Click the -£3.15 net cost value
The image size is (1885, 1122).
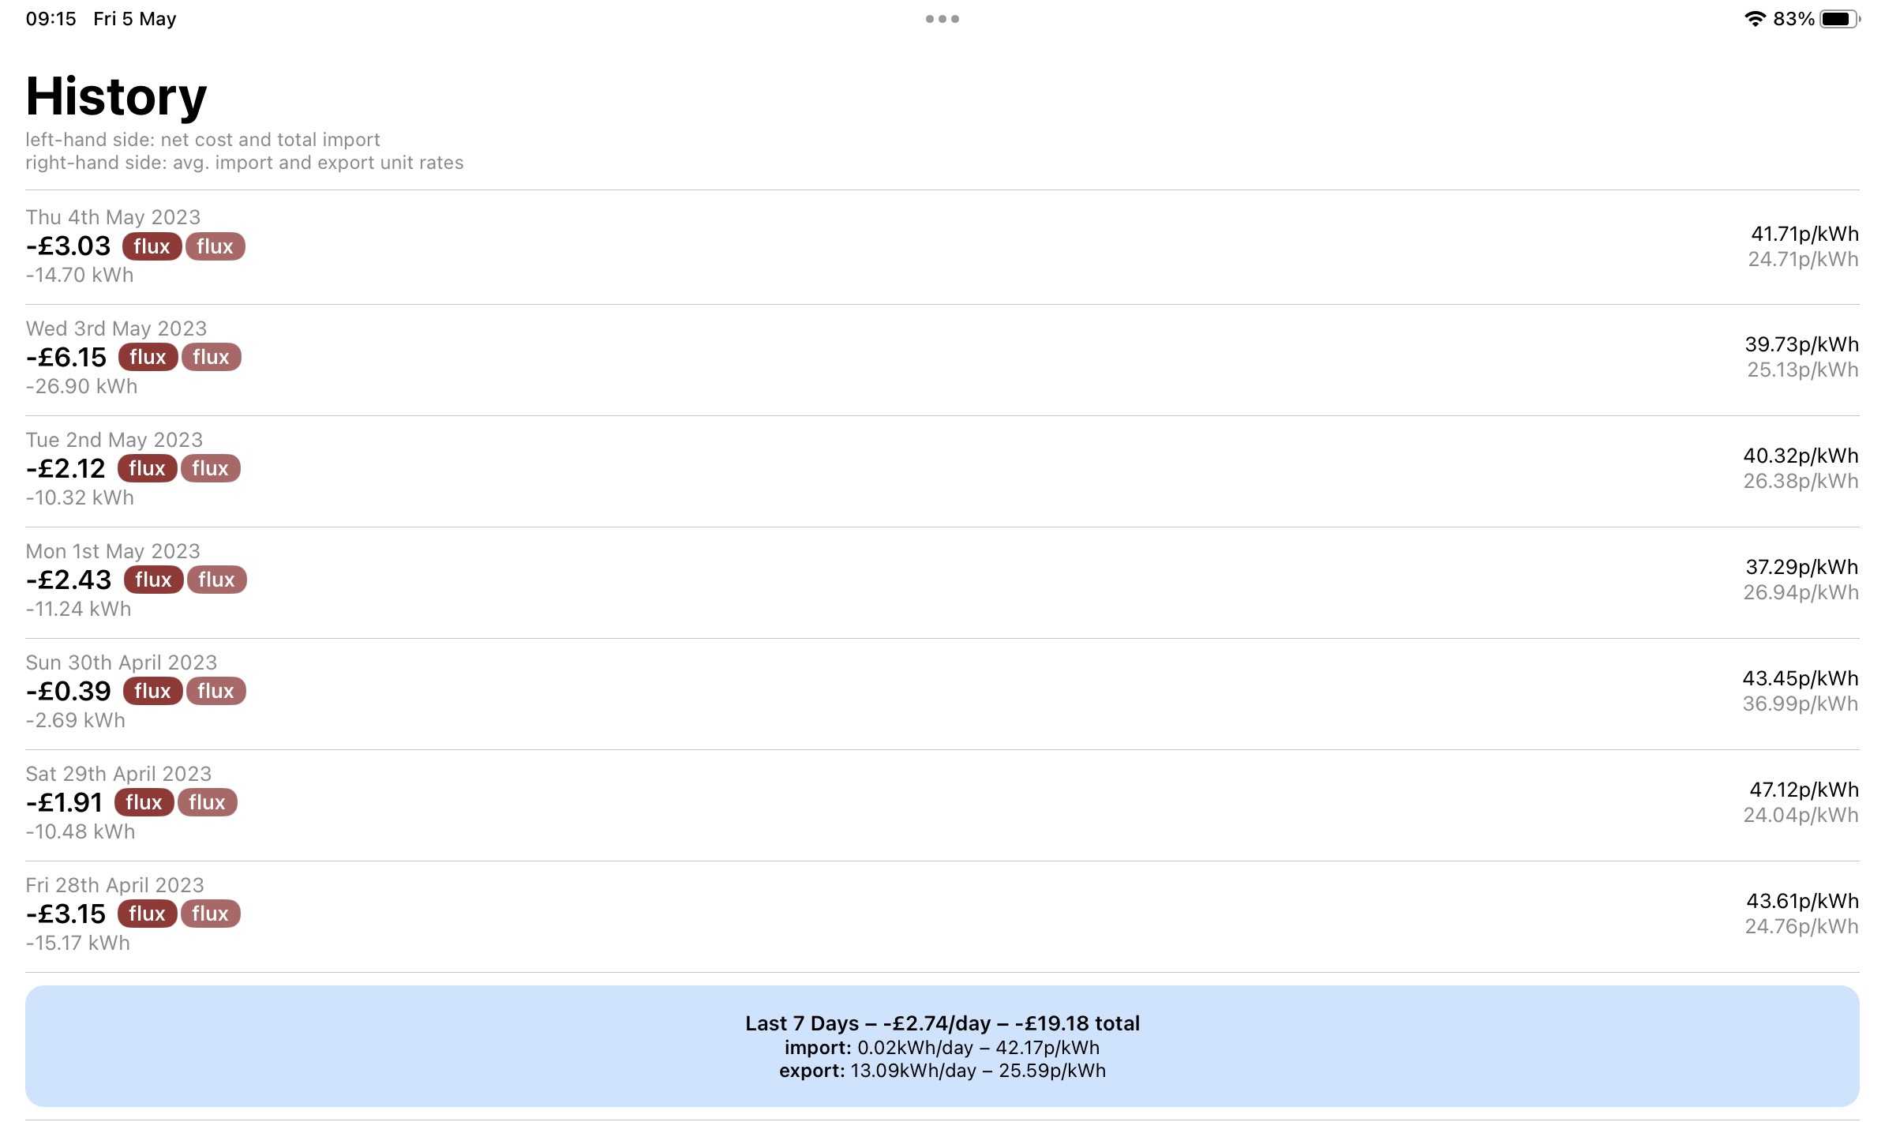66,914
